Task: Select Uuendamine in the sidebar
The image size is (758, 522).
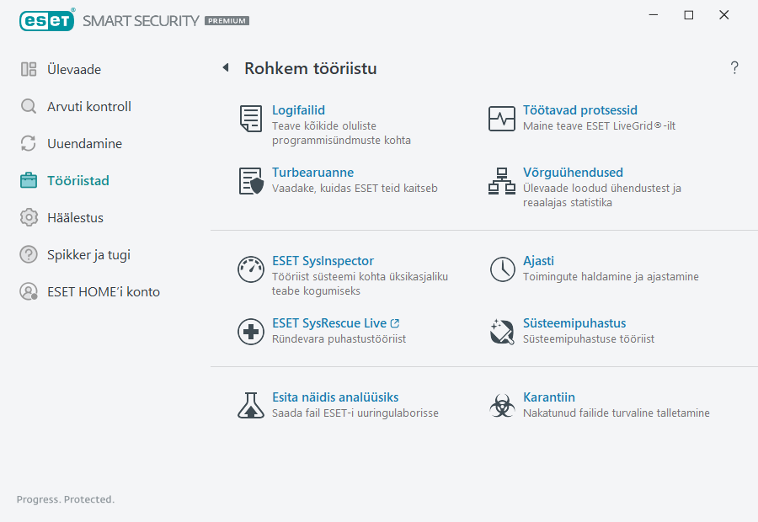Action: pyautogui.click(x=84, y=144)
